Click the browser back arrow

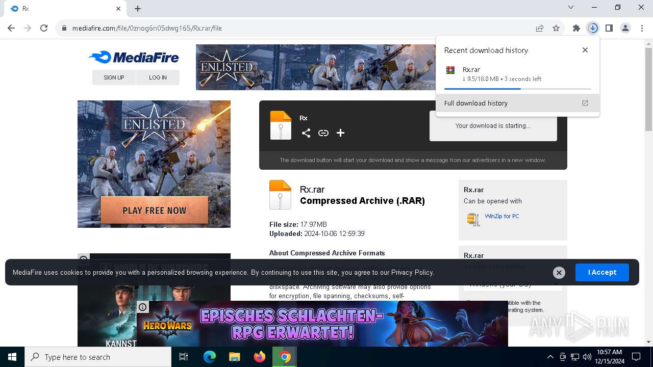(x=11, y=28)
